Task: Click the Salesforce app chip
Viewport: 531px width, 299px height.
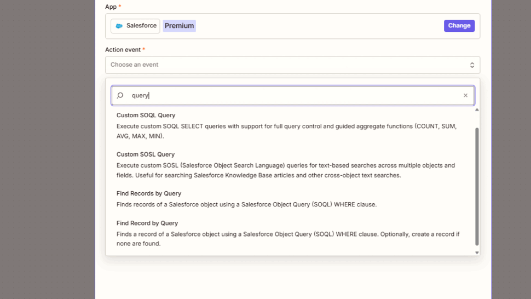Action: coord(135,26)
